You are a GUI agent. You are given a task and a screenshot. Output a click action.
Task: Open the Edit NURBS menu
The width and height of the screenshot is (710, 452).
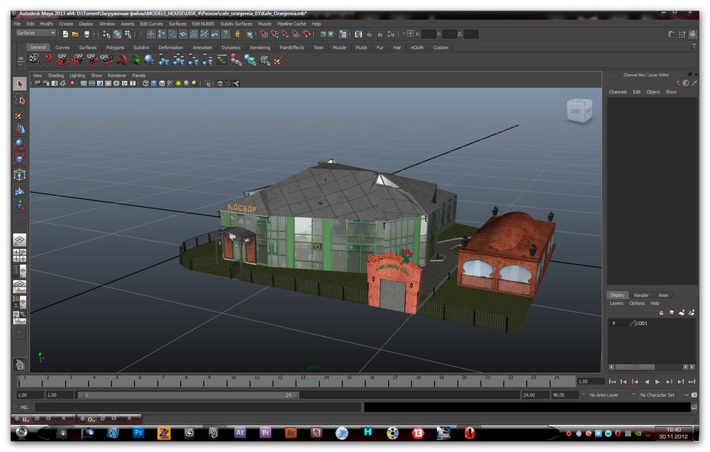[x=203, y=24]
